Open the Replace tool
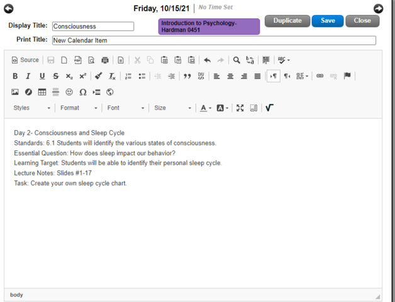The width and height of the screenshot is (395, 302). coord(250,60)
